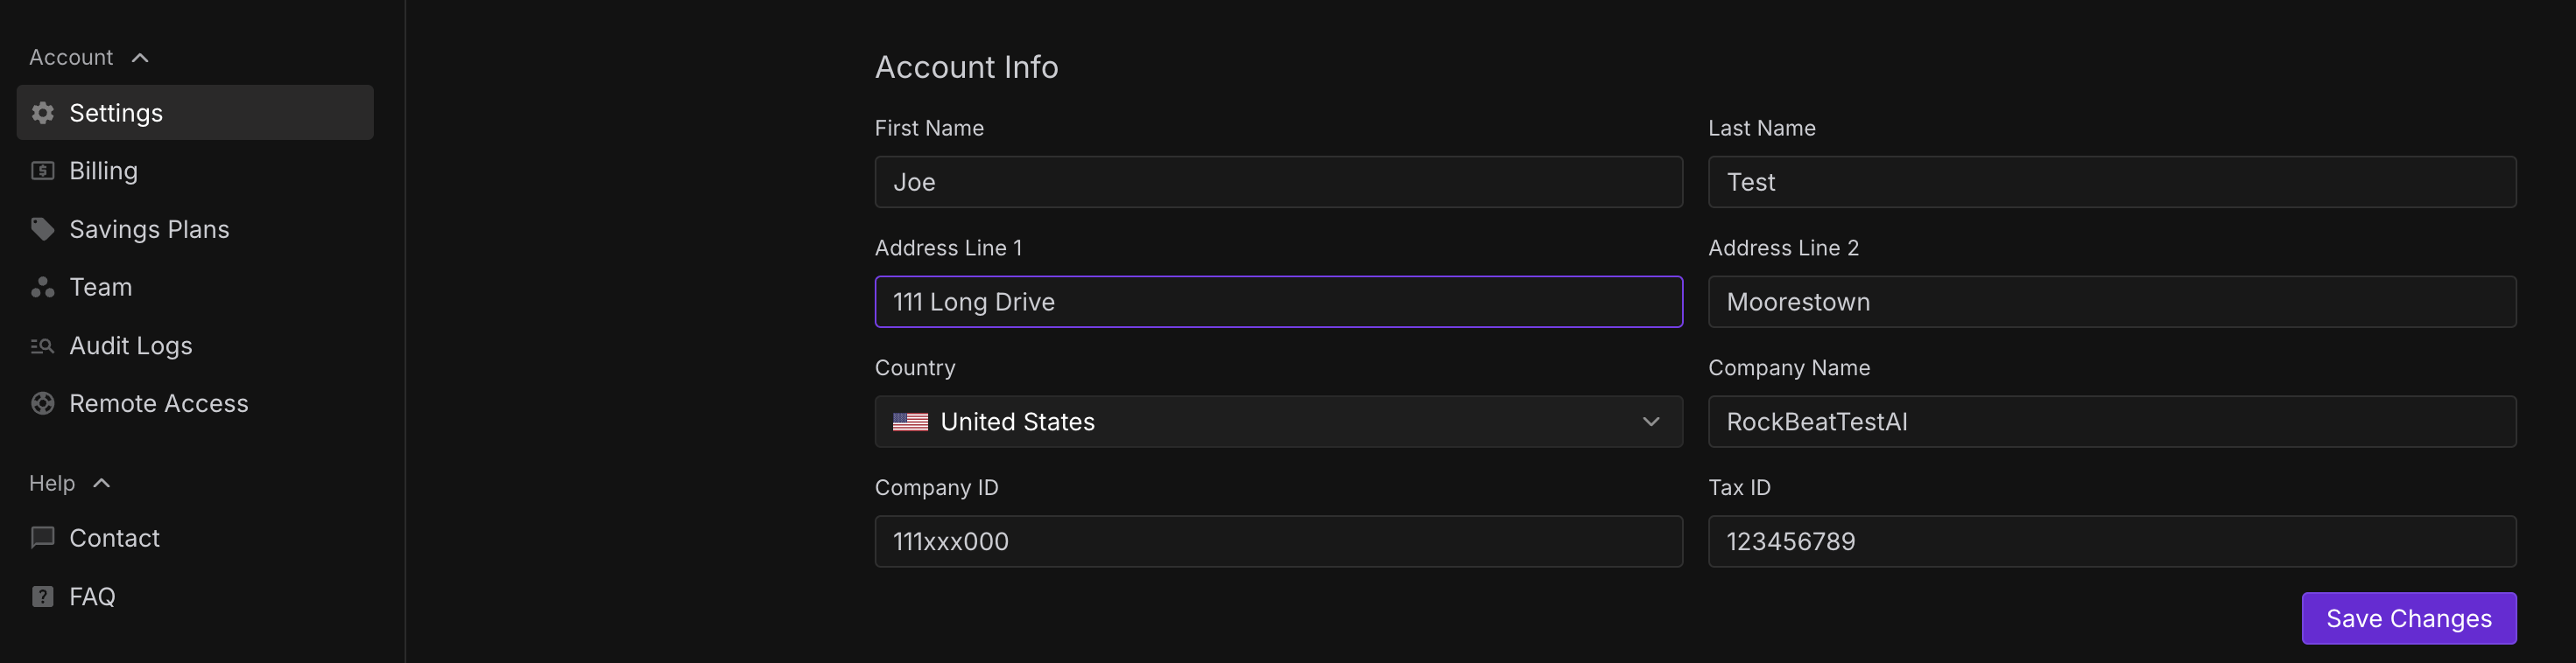
Task: Open the Country dropdown
Action: (1278, 422)
